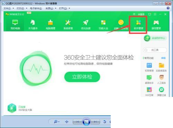Open 刻录 dropdown in Photo Viewer

(51, 8)
